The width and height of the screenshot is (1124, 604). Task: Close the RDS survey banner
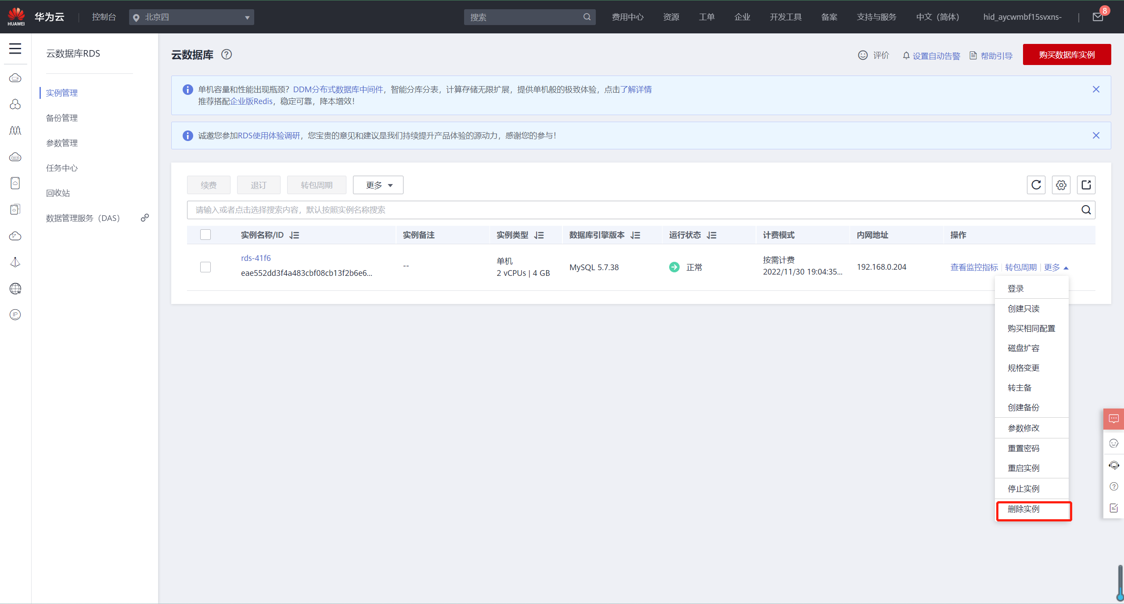(1096, 135)
